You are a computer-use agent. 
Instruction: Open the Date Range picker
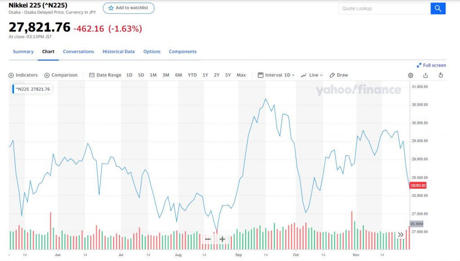[x=105, y=75]
